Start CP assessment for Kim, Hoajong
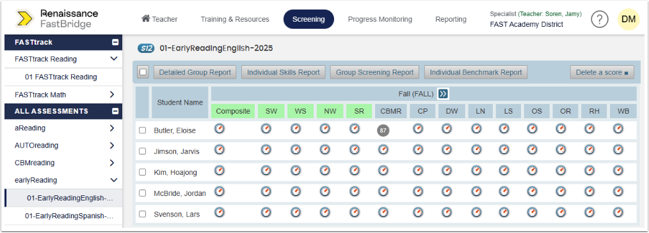This screenshot has height=233, width=649. (x=418, y=170)
